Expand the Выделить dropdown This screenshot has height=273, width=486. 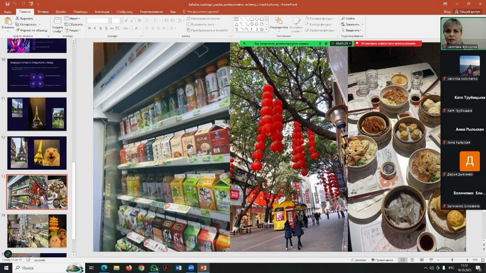pyautogui.click(x=351, y=30)
